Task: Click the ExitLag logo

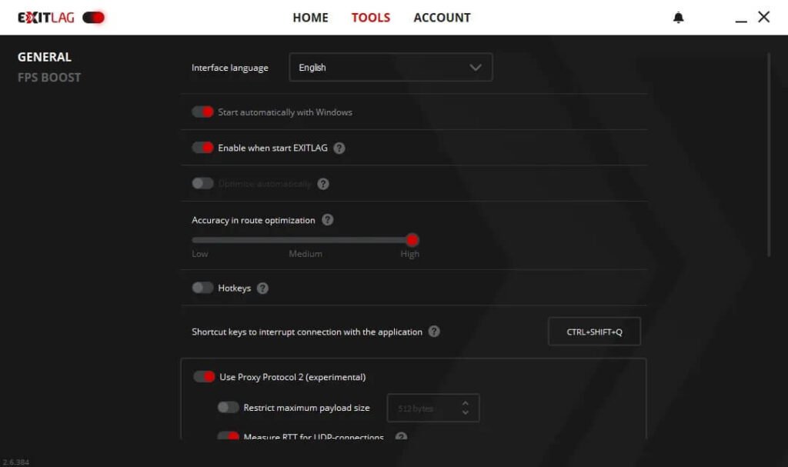Action: point(45,18)
